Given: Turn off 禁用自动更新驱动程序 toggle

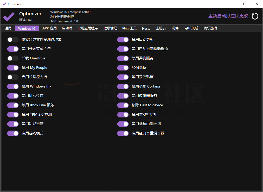Looking at the screenshot, I should (x=123, y=49).
